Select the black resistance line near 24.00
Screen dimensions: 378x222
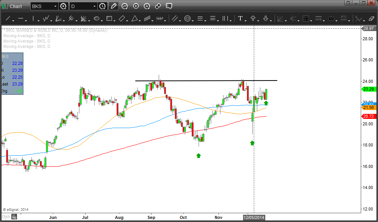pyautogui.click(x=206, y=81)
